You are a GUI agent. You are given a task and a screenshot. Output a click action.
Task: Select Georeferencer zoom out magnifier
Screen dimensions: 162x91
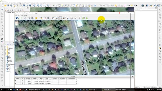(60, 18)
